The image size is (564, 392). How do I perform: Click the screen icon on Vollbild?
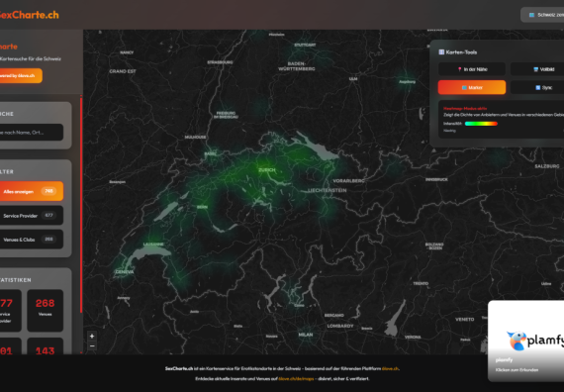click(535, 69)
